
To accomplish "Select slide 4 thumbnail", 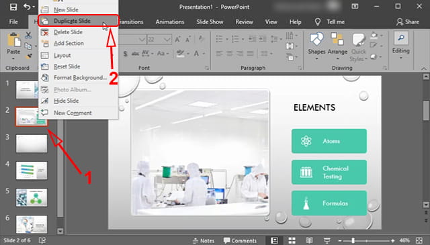I will [32, 170].
